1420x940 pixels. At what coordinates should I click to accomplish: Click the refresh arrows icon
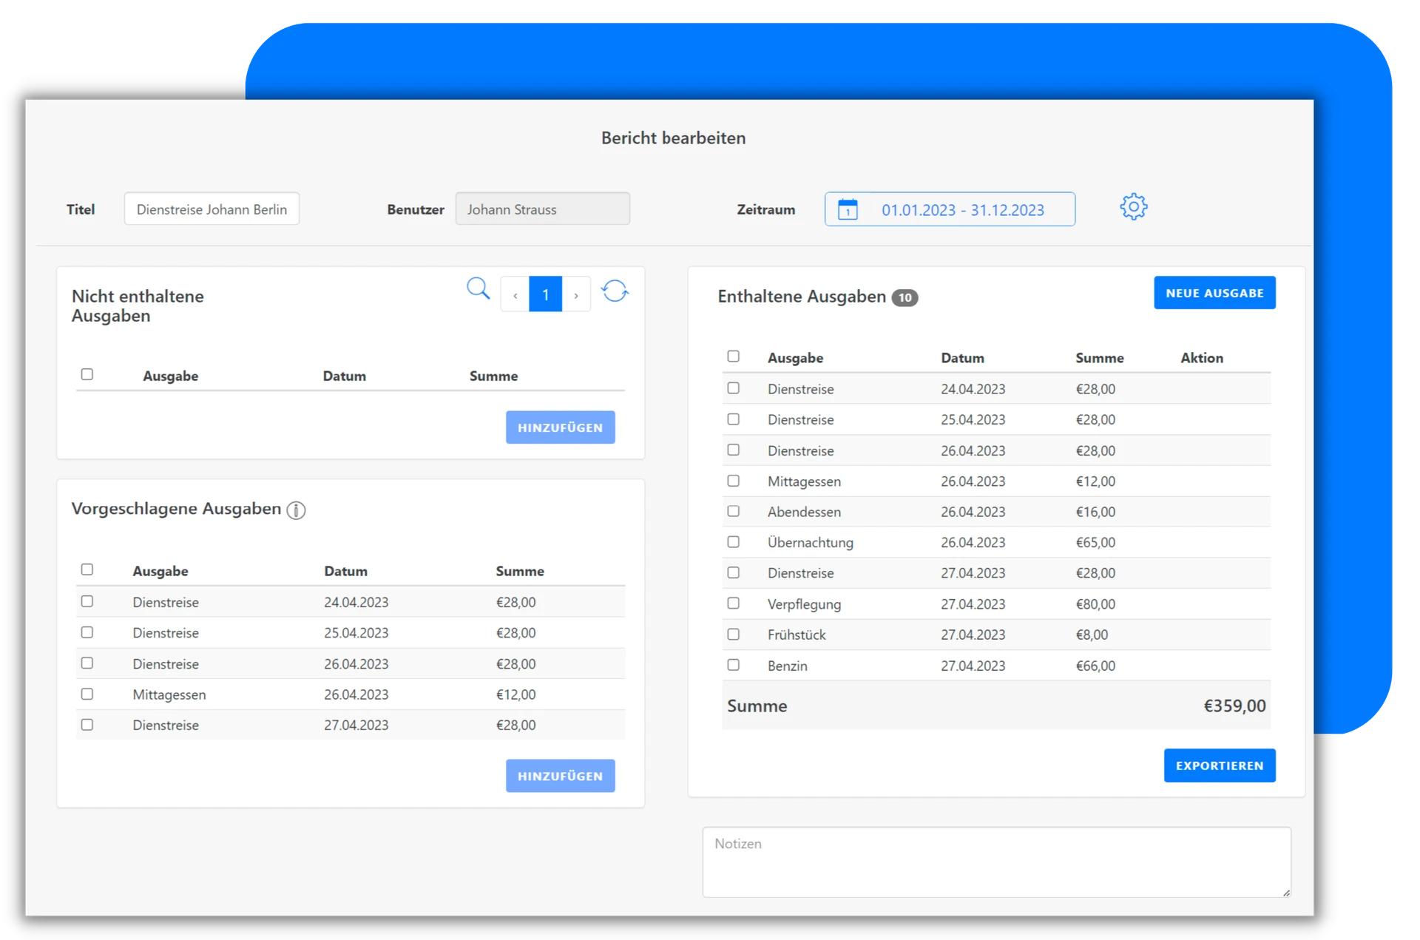(x=615, y=291)
